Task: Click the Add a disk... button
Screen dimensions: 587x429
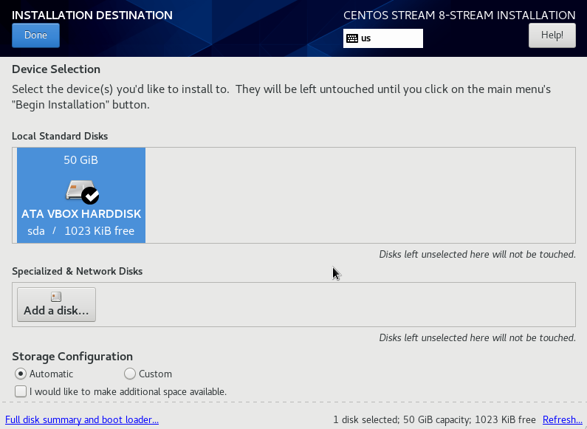Action: [56, 304]
